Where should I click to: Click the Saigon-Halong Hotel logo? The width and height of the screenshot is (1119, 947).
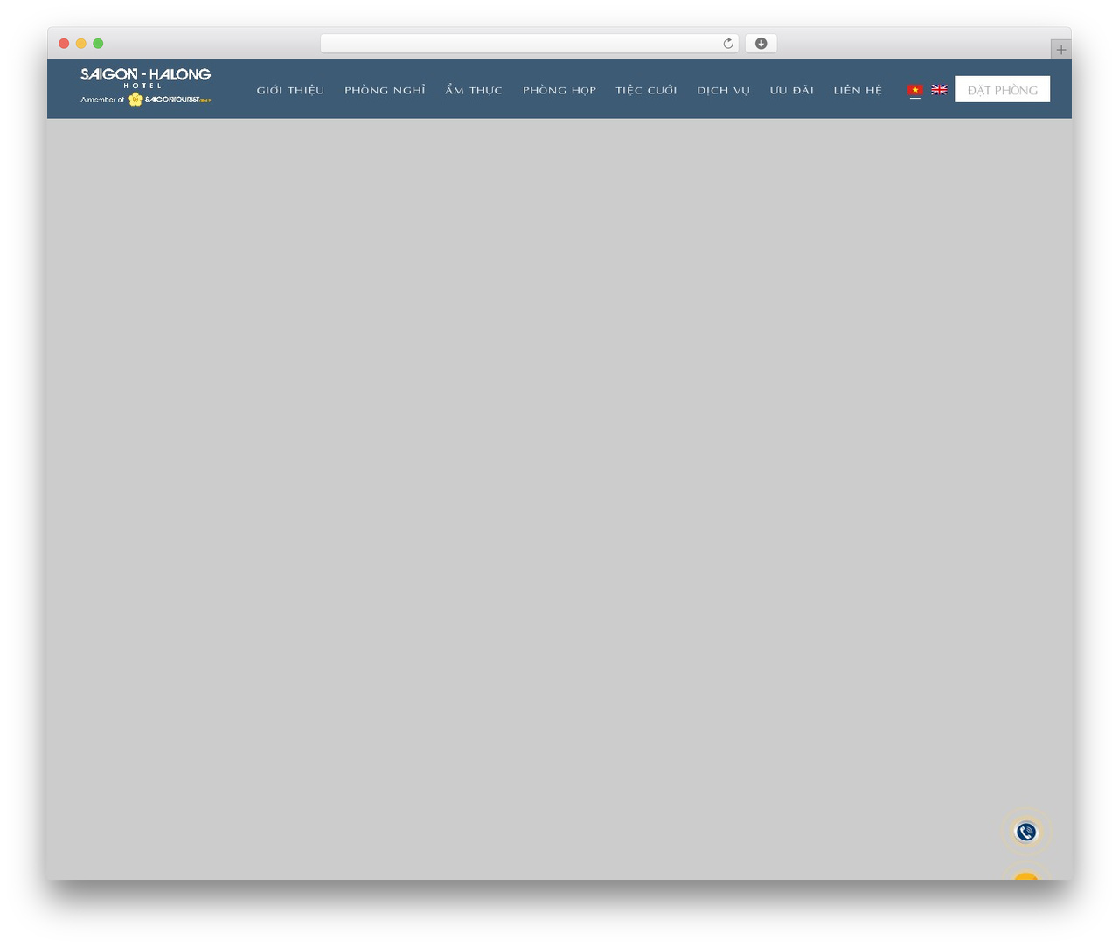[145, 86]
